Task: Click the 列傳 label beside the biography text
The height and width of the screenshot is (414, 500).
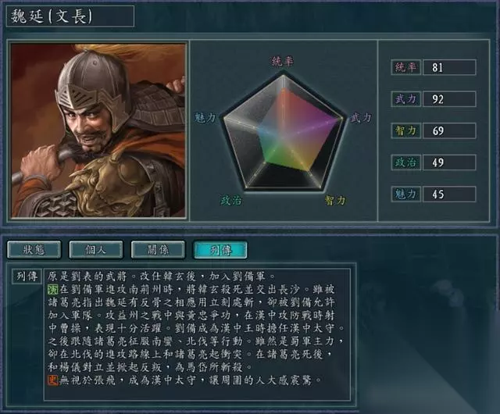Action: coord(27,277)
